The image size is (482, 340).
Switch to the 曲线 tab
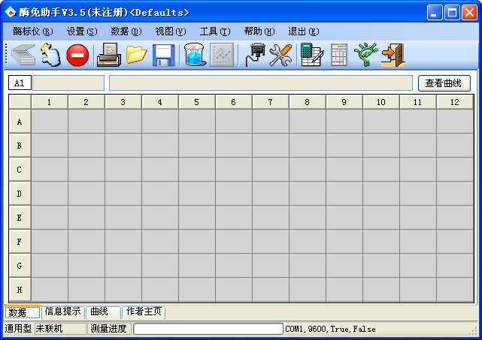coord(99,311)
